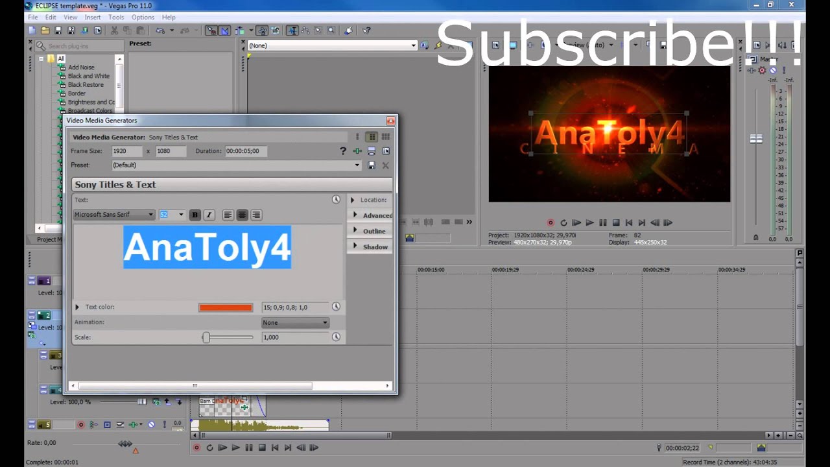Viewport: 830px width, 467px height.
Task: Open the Tools menu
Action: click(116, 17)
